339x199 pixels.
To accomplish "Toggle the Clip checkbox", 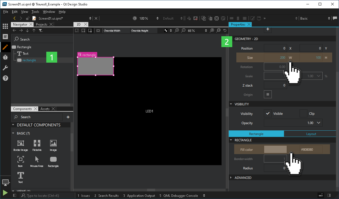I will [x=303, y=114].
